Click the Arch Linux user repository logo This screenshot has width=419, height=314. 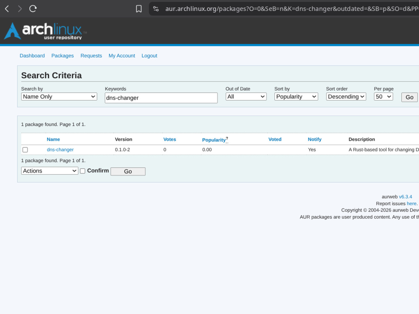[45, 31]
